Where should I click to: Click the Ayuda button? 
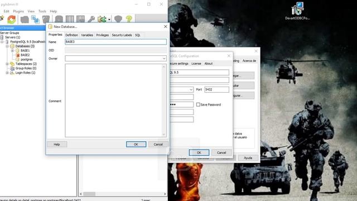click(x=248, y=157)
